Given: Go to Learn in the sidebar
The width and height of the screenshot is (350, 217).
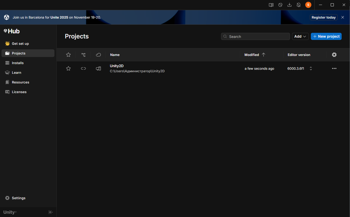Looking at the screenshot, I should click(28, 73).
